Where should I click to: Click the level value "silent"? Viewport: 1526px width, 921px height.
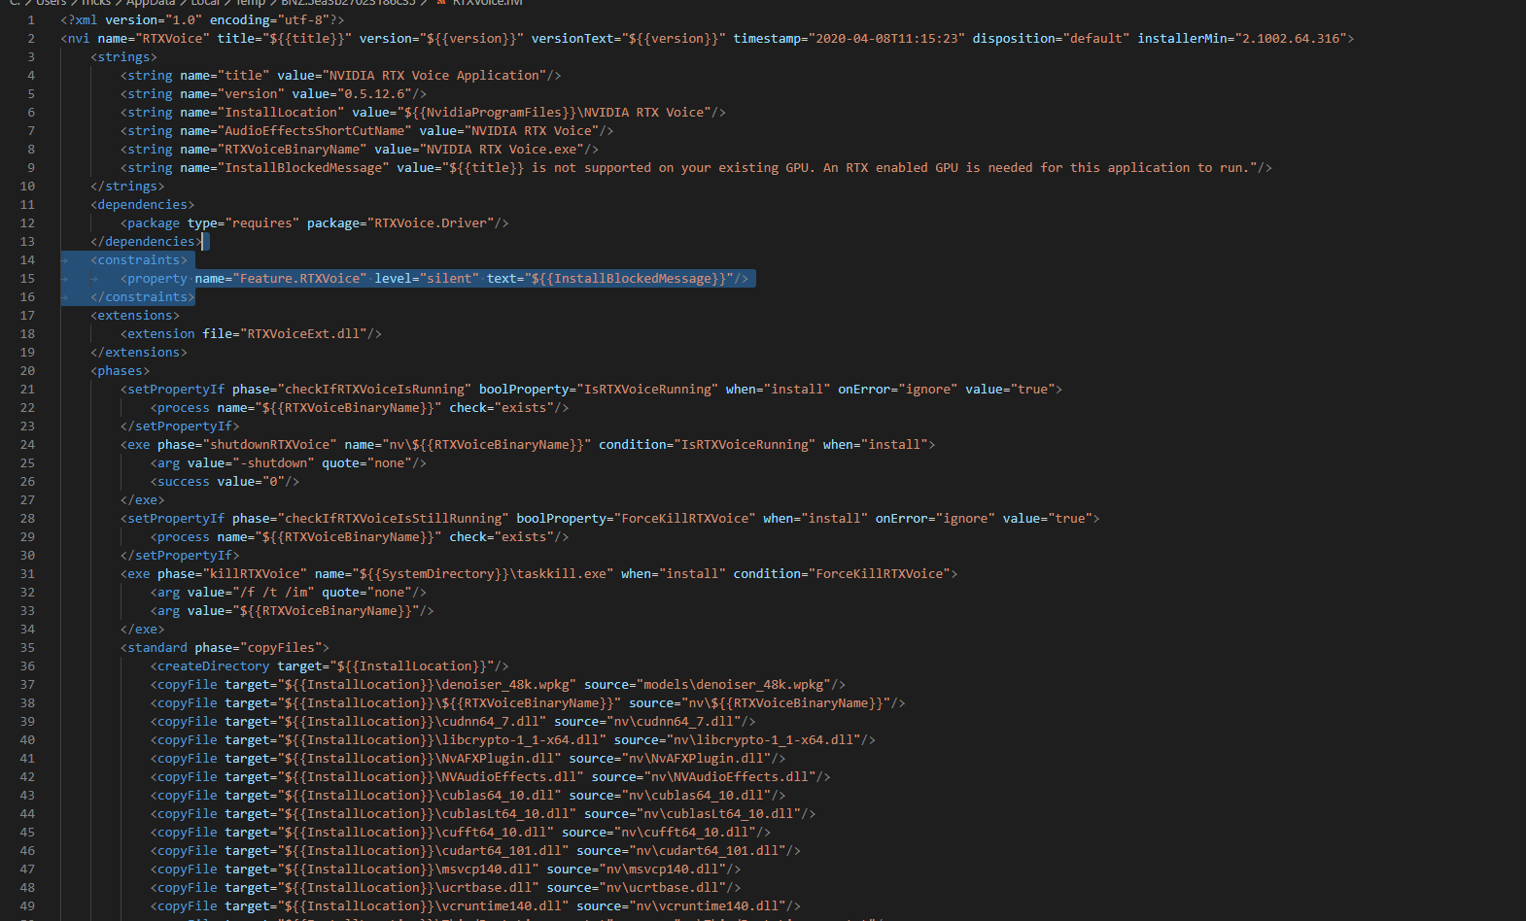click(x=449, y=278)
